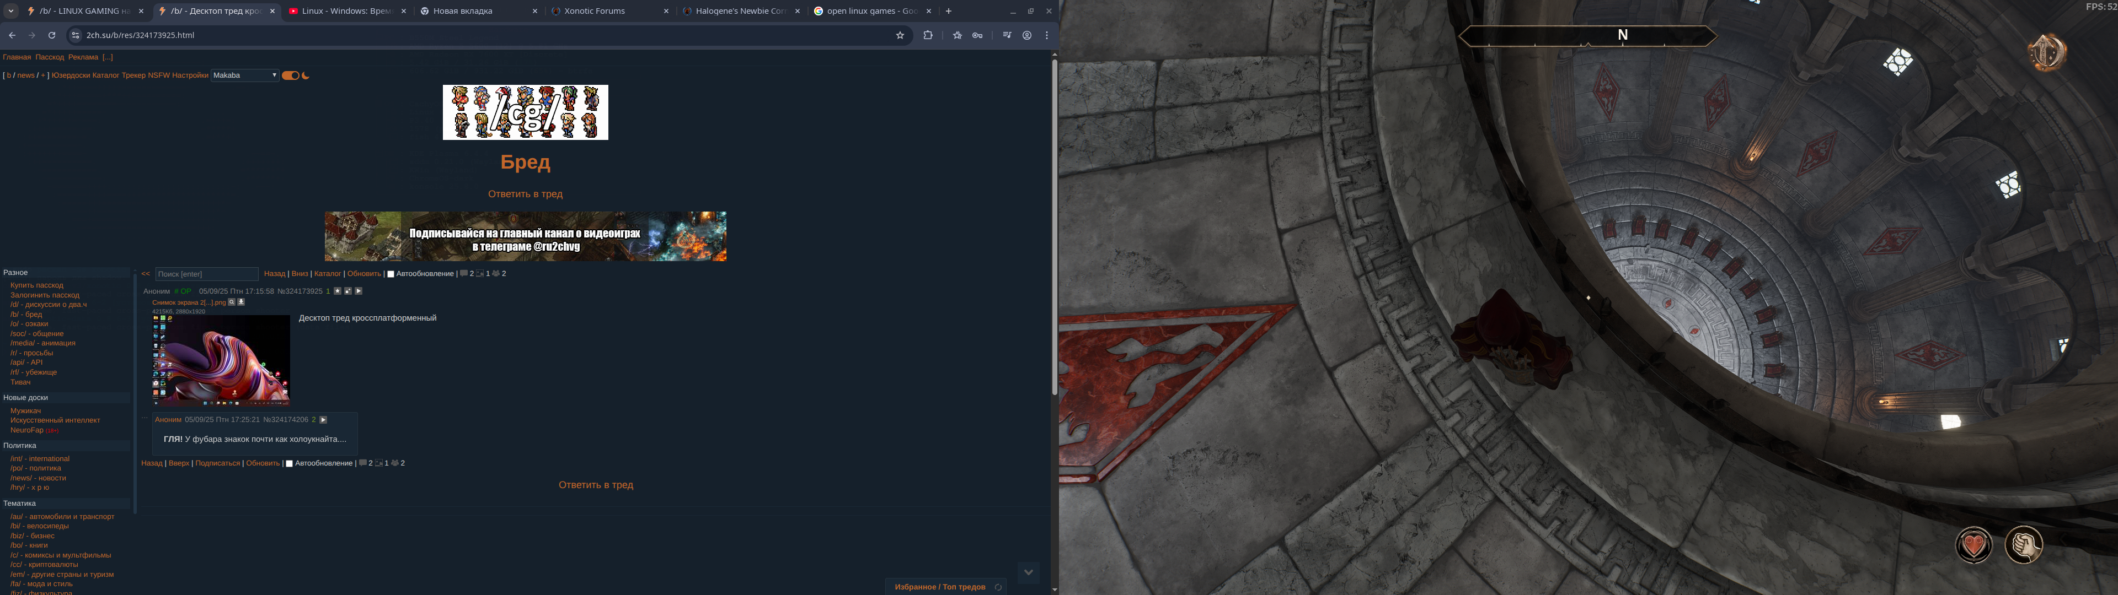
Task: Click the refresh icon in the favorites panel
Action: click(x=998, y=587)
